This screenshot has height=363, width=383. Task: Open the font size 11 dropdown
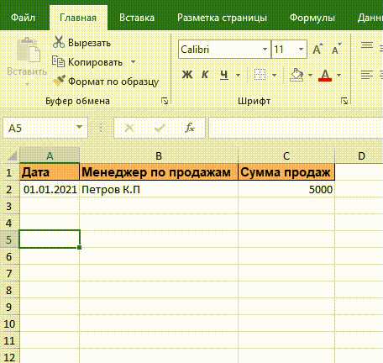pyautogui.click(x=302, y=50)
